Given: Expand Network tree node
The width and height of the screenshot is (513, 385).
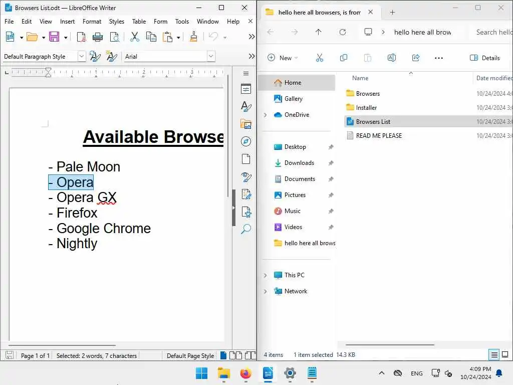Looking at the screenshot, I should pos(266,291).
